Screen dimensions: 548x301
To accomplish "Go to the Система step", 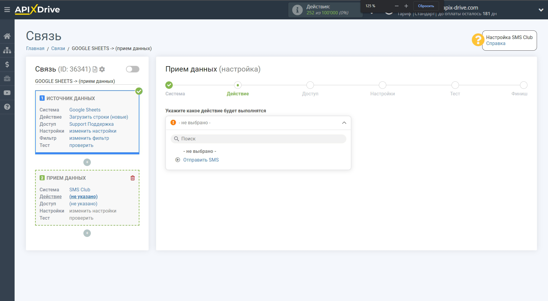I will pos(169,85).
